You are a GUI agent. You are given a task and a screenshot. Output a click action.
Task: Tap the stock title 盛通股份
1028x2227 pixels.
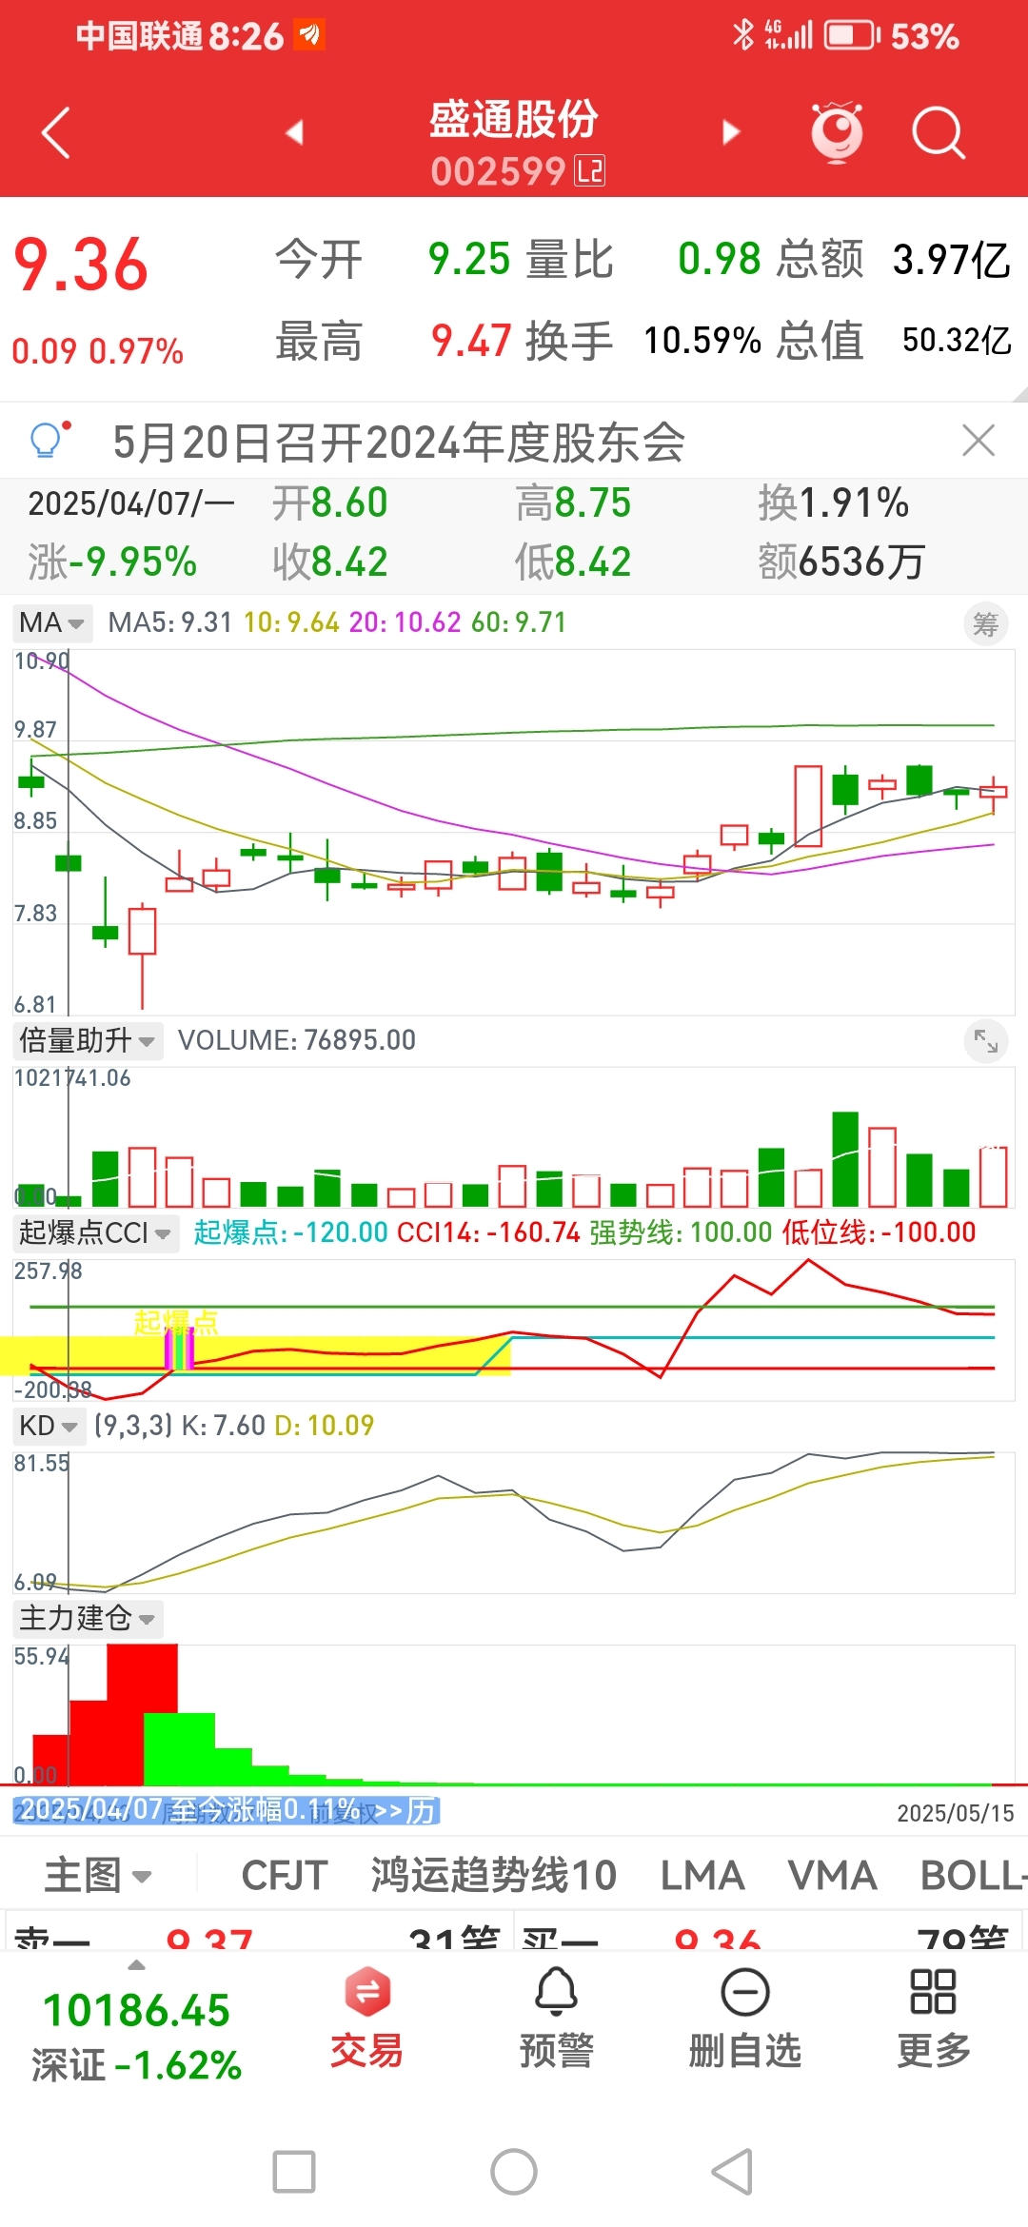(514, 120)
